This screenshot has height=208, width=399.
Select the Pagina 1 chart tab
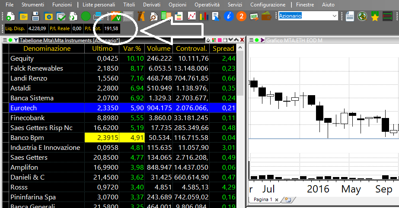click(263, 200)
